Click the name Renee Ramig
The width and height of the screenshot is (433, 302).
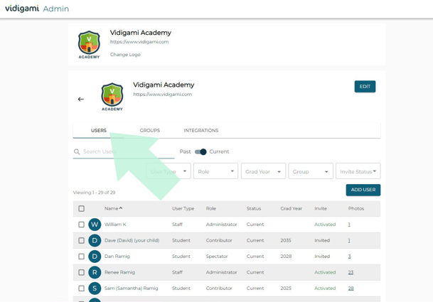119,272
